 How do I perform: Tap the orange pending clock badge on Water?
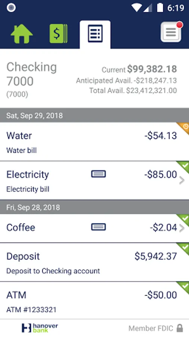[184, 127]
